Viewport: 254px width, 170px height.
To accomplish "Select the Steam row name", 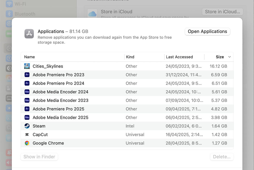I will (x=39, y=126).
